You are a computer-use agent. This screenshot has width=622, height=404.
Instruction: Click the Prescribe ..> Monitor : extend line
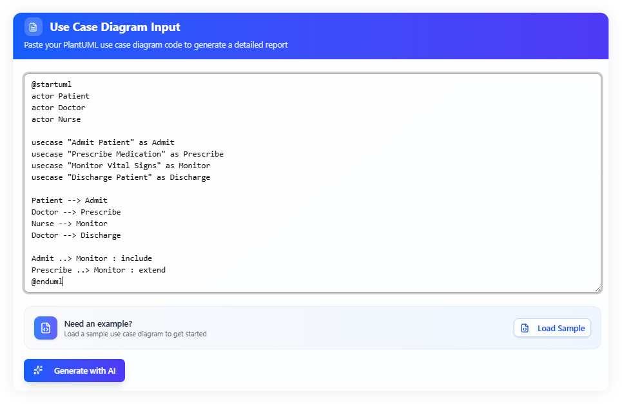click(99, 270)
